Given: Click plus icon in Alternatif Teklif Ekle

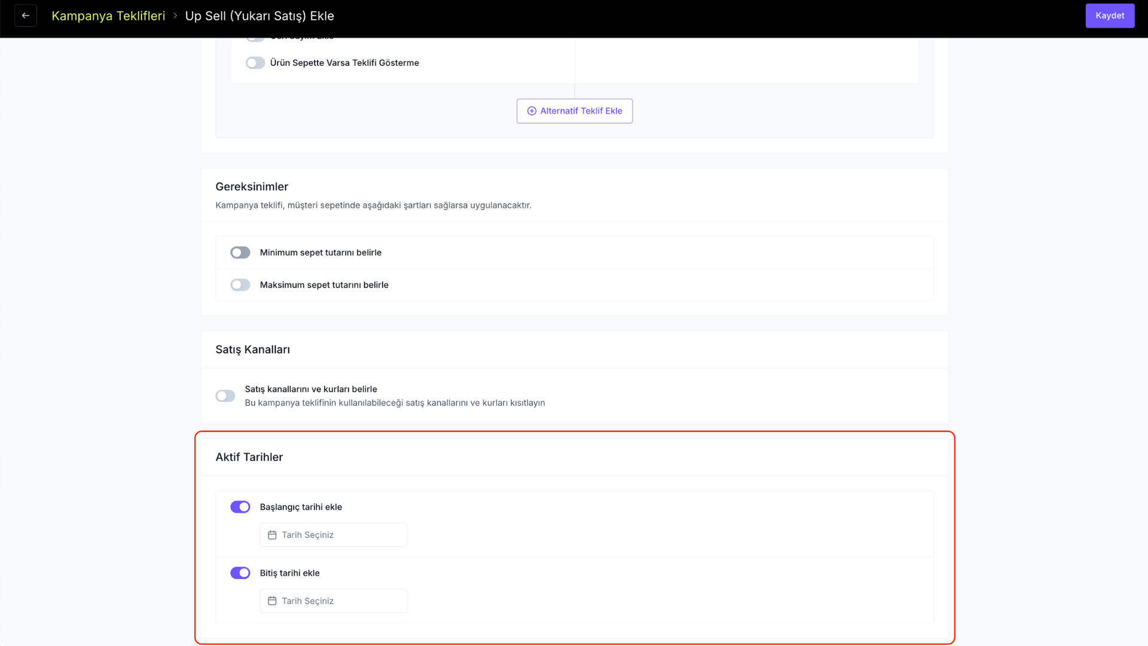Looking at the screenshot, I should click(532, 111).
